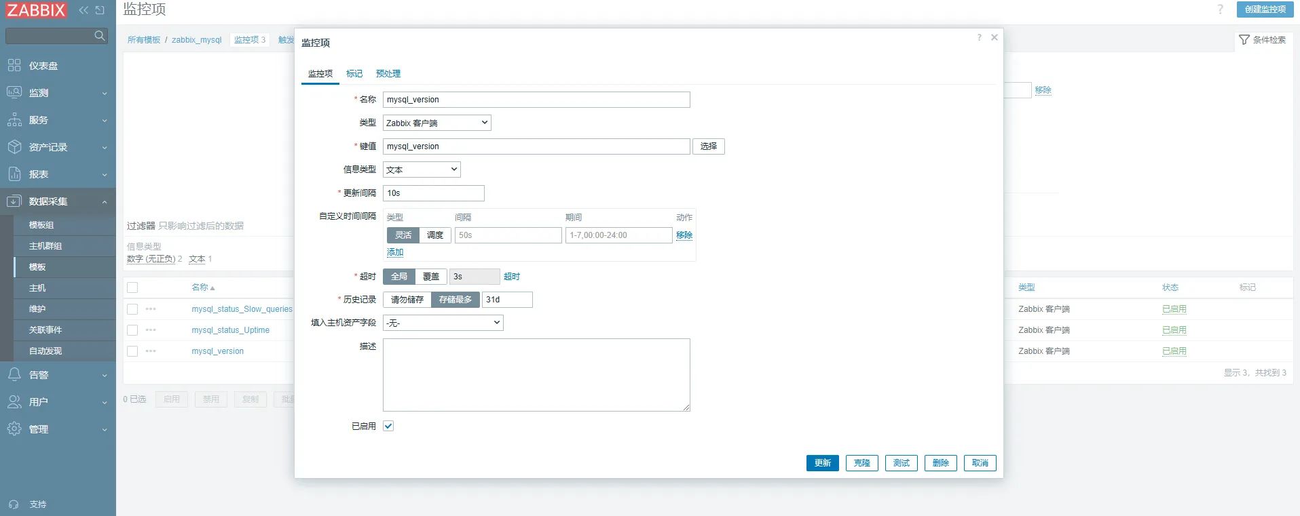Switch to the 预处理 tab
Image resolution: width=1300 pixels, height=516 pixels.
388,74
